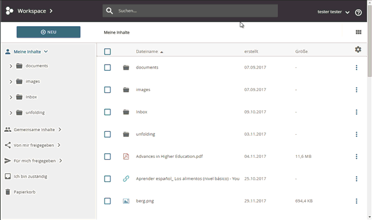Expand the images folder in sidebar tree

pyautogui.click(x=10, y=82)
